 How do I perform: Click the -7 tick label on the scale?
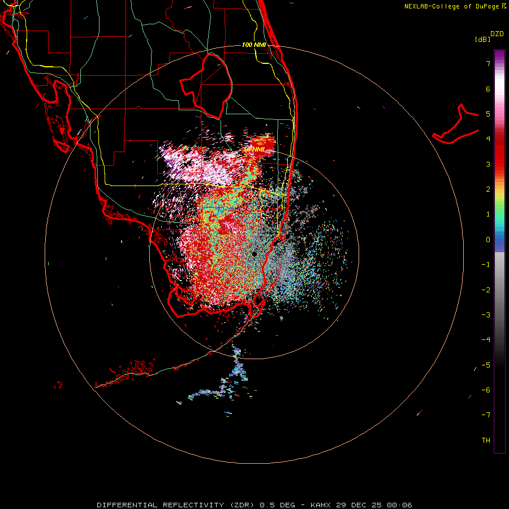486,415
